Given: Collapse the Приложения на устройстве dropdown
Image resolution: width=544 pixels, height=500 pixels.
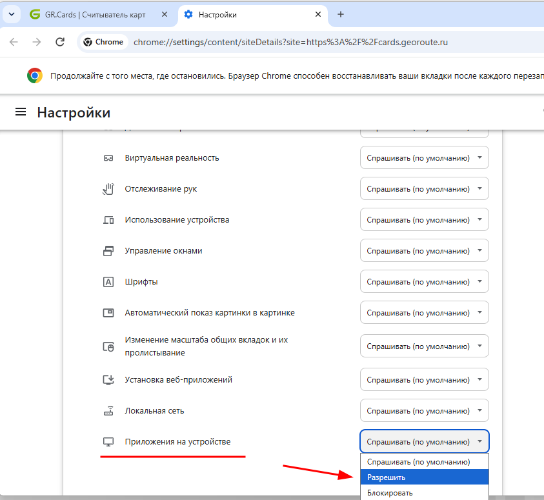Looking at the screenshot, I should click(425, 441).
